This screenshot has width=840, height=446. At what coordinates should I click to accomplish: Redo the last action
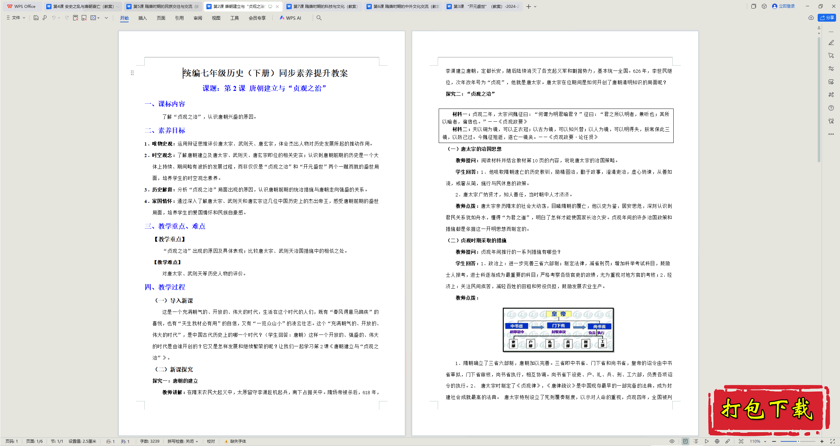pyautogui.click(x=67, y=18)
